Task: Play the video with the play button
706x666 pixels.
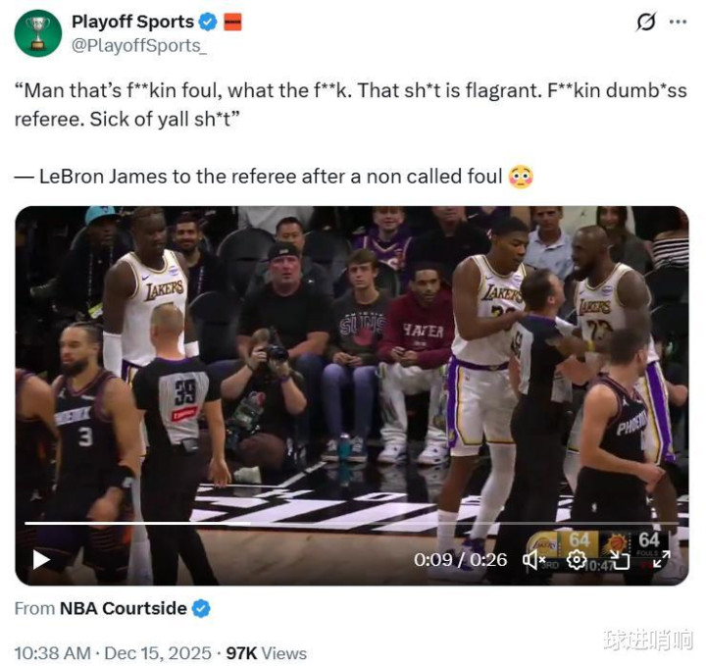Action: pos(41,560)
